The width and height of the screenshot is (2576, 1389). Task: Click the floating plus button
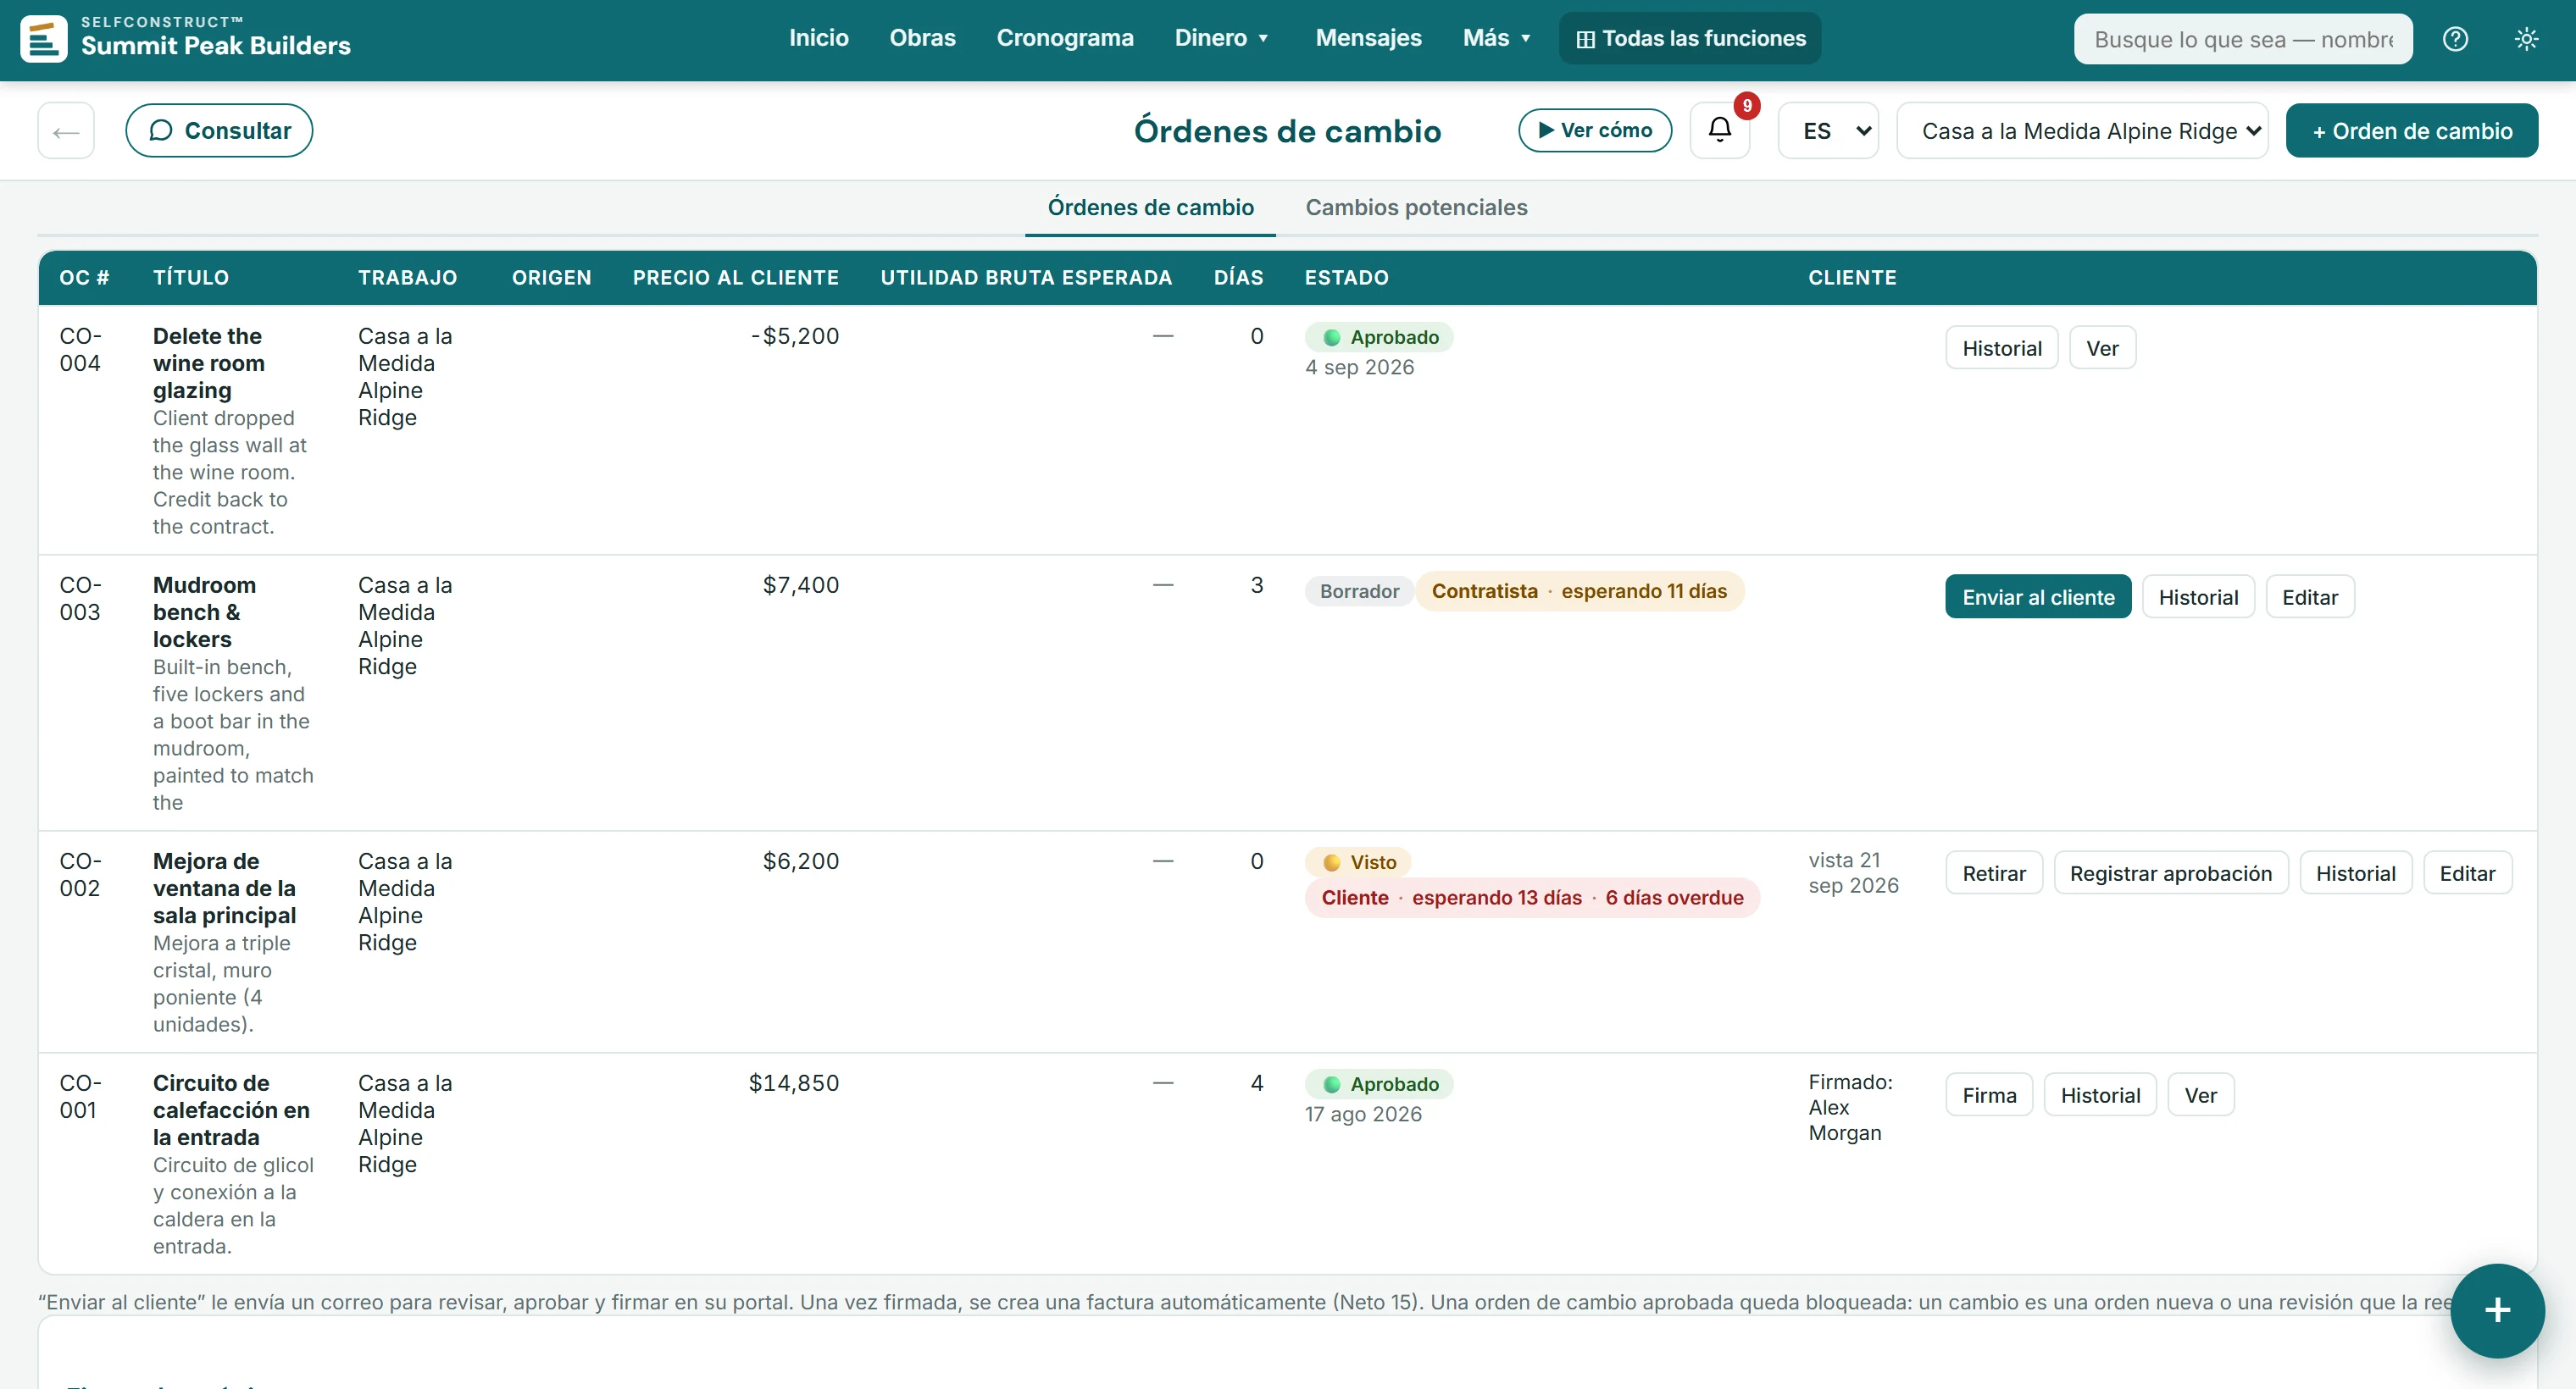(x=2497, y=1310)
